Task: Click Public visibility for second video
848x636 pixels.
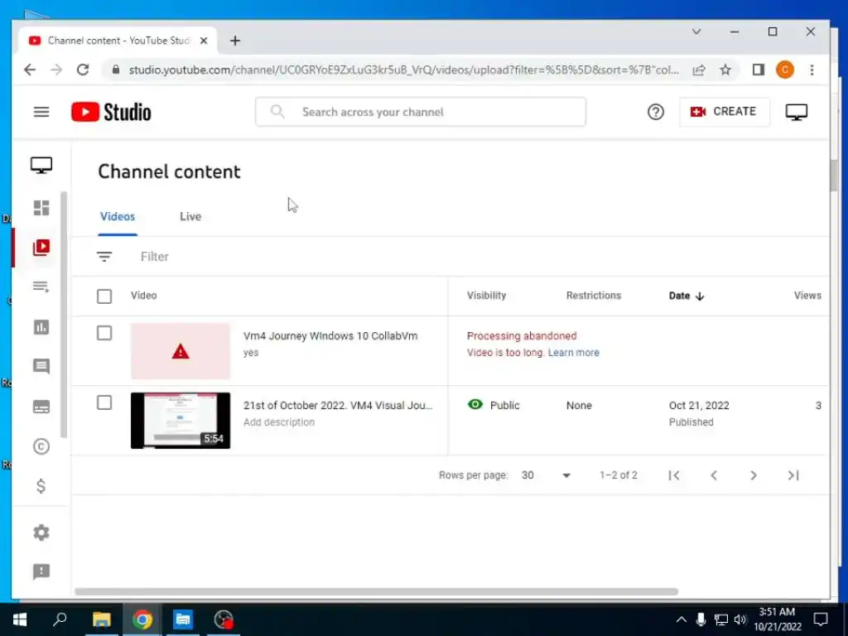Action: click(494, 405)
